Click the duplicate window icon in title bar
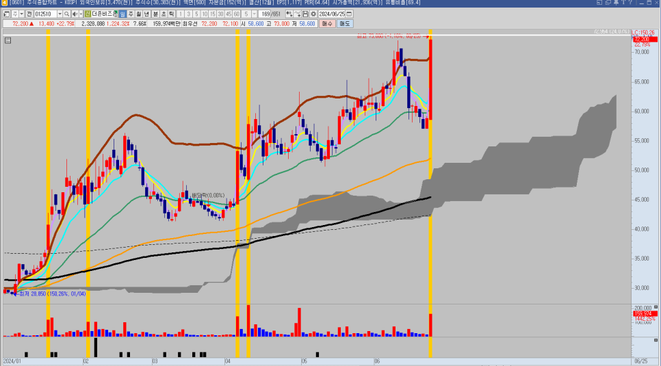This screenshot has width=661, height=366. pyautogui.click(x=608, y=2)
